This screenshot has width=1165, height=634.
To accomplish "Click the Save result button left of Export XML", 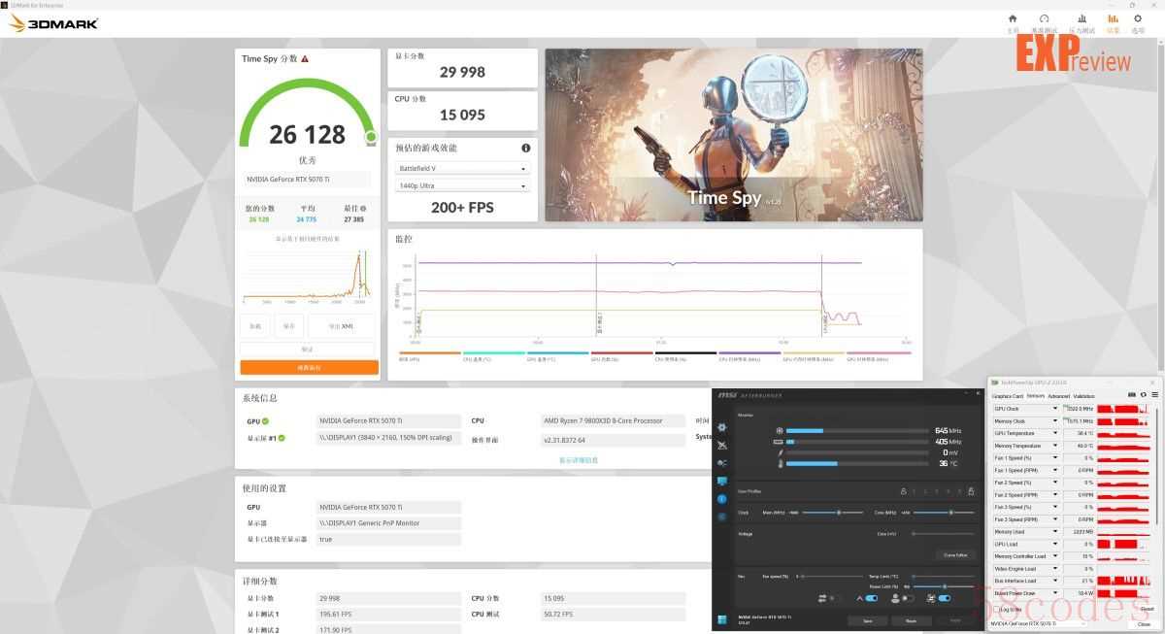I will [x=289, y=325].
